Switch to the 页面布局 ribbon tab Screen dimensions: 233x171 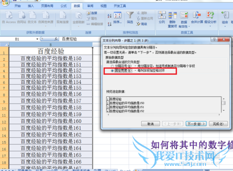(47, 6)
